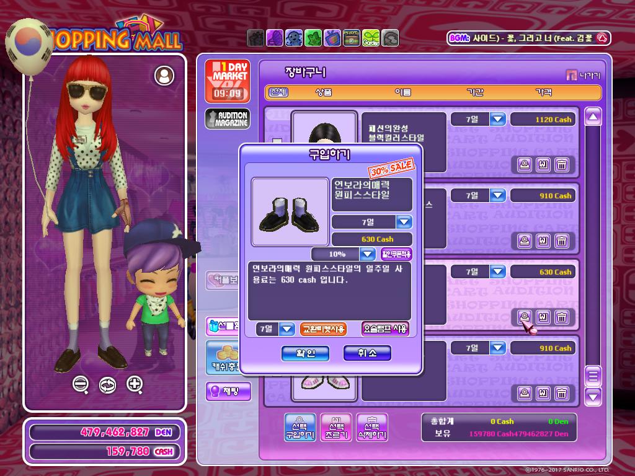This screenshot has width=635, height=476.
Task: Click the 요술램프 사용 button
Action: (x=385, y=329)
